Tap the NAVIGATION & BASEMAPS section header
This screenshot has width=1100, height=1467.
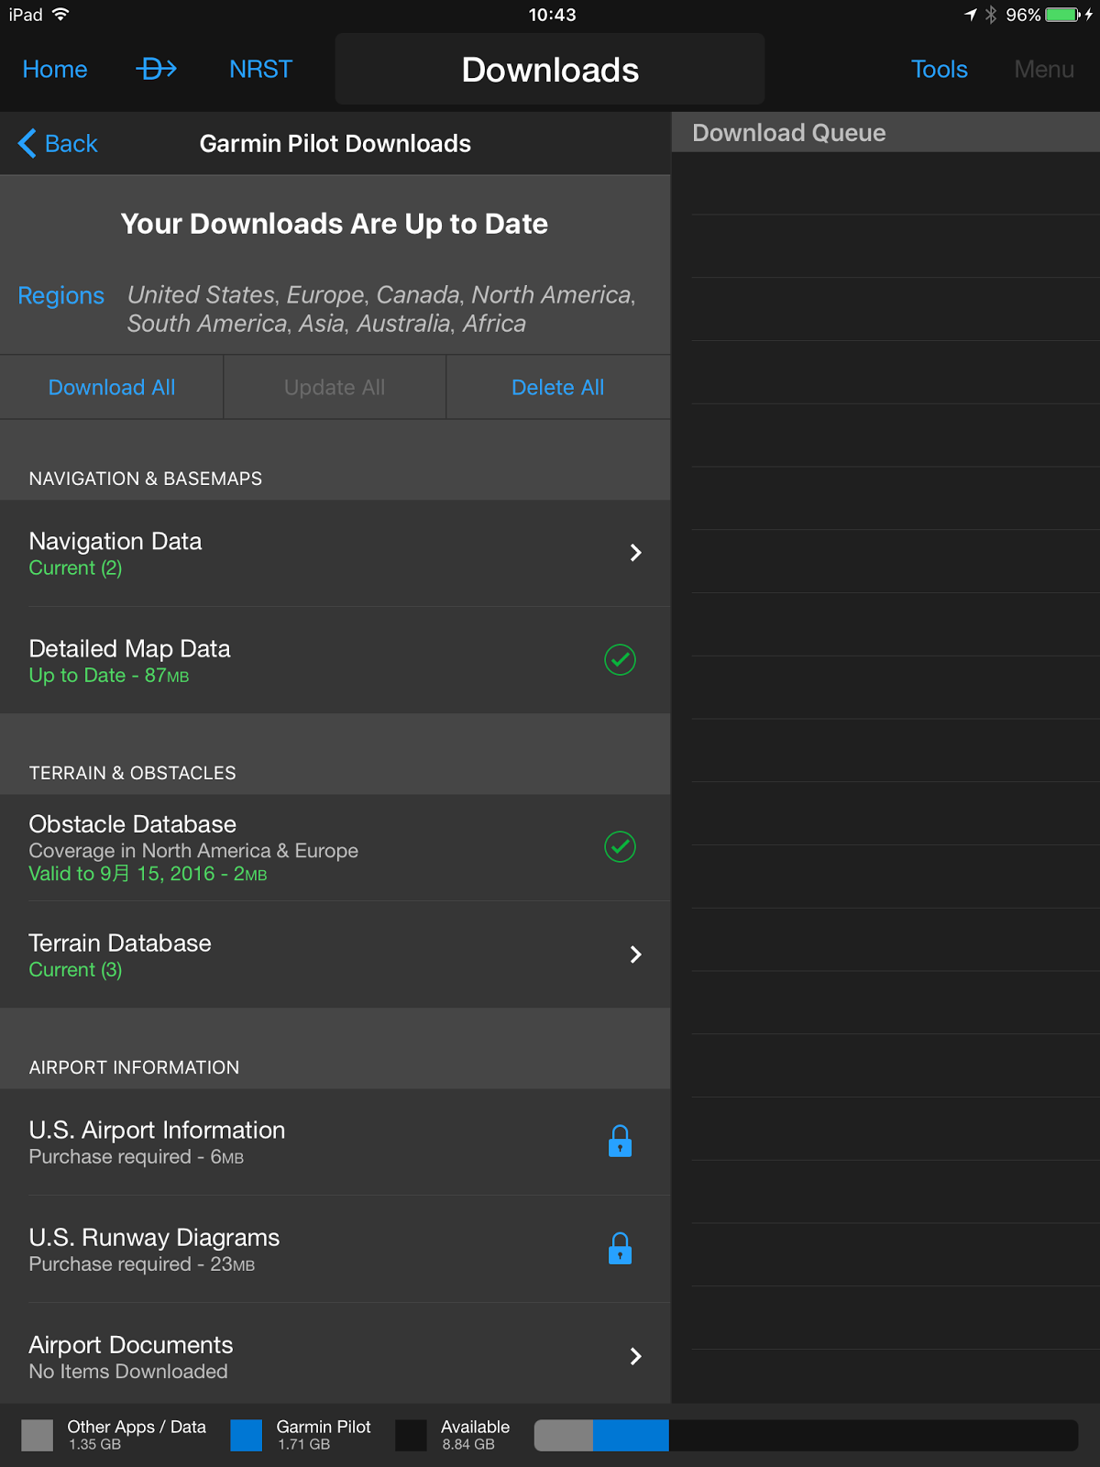click(x=146, y=479)
